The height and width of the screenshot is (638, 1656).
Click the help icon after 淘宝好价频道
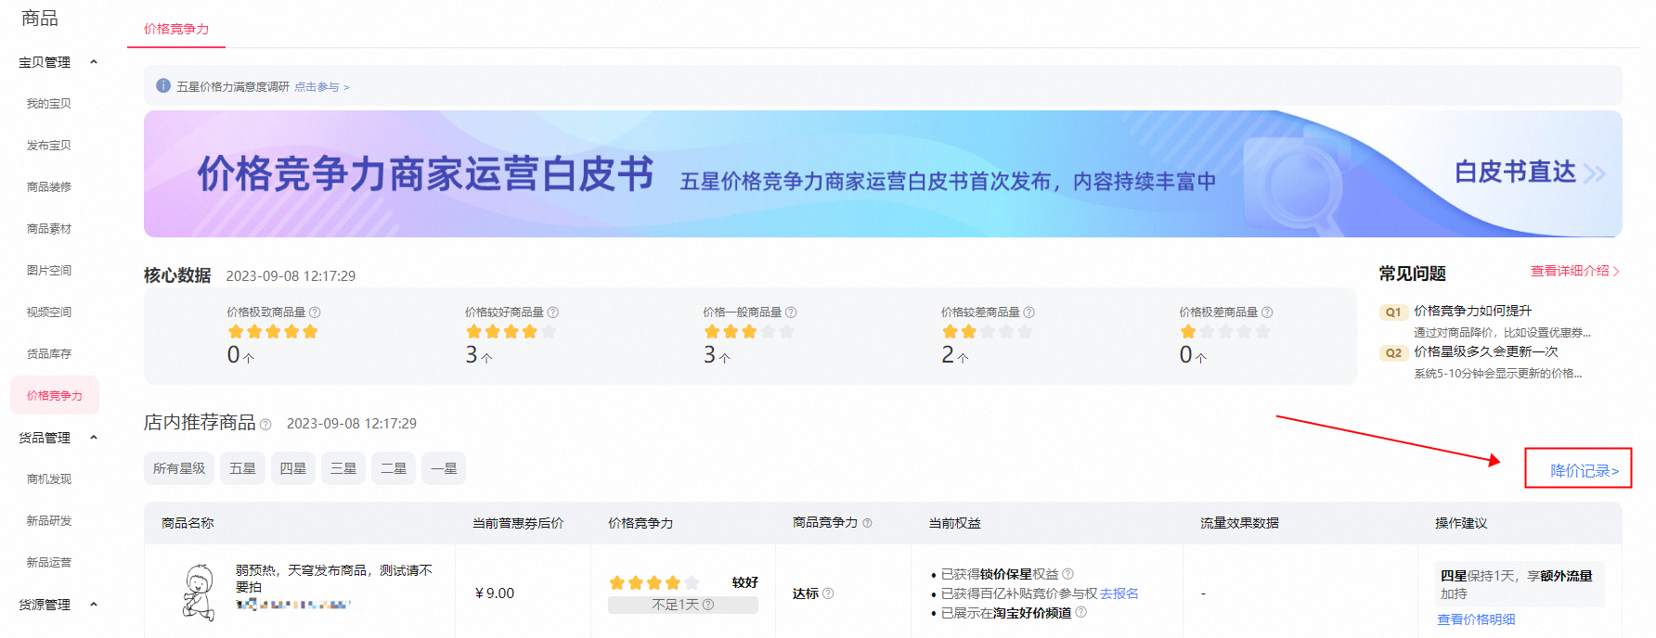1080,612
